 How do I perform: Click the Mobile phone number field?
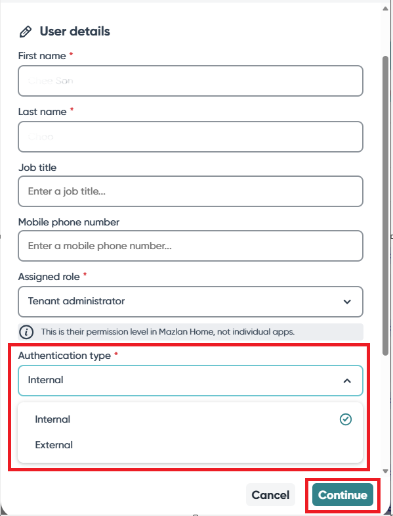190,246
